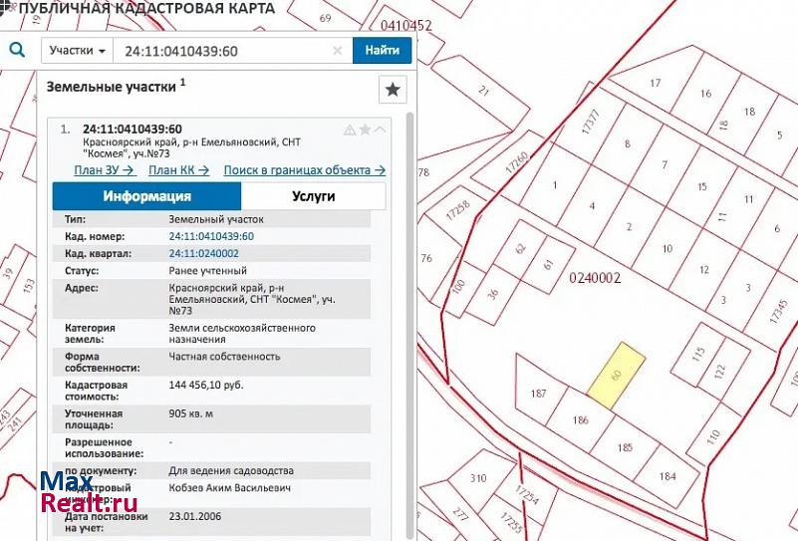Click the favorites star button
This screenshot has width=798, height=541.
coord(393,91)
